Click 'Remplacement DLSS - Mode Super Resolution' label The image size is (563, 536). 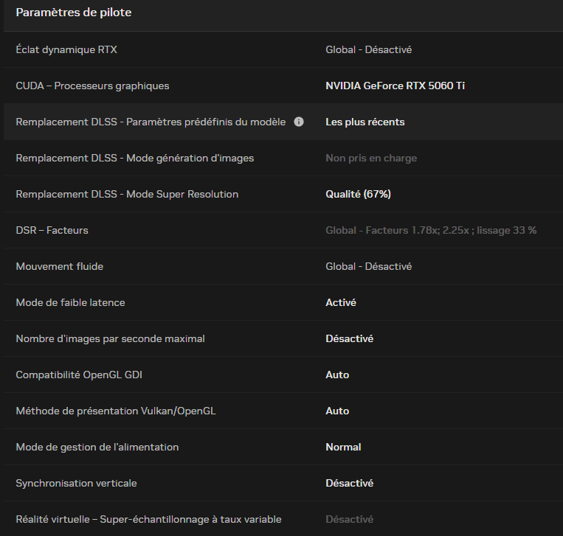pos(127,194)
